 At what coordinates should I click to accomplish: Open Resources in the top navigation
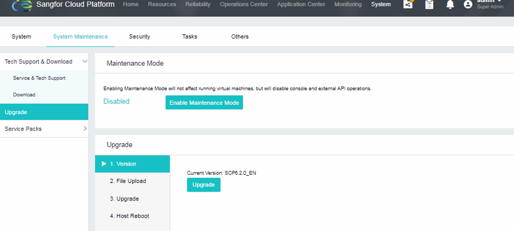[x=162, y=5]
